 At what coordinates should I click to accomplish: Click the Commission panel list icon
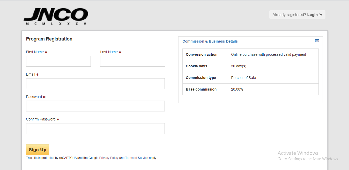point(317,41)
